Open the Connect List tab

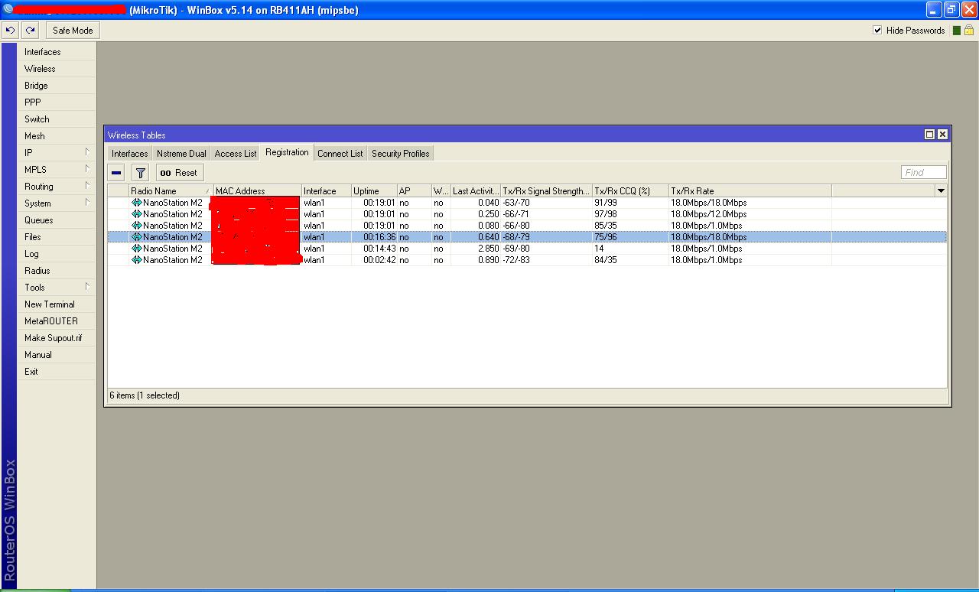(x=340, y=154)
